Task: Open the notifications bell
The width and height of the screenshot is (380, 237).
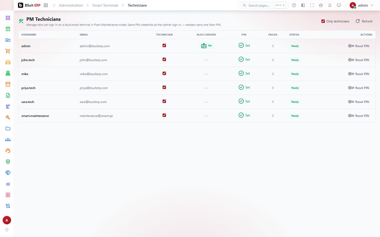Action: click(x=330, y=5)
